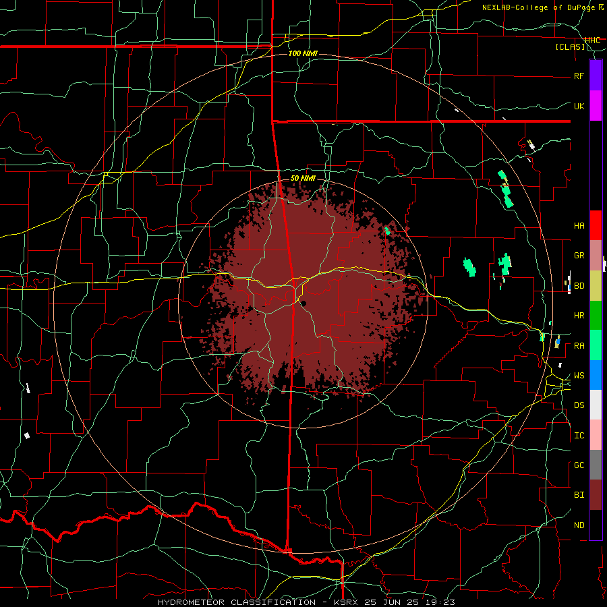Click the ND legend label
The height and width of the screenshot is (607, 607).
coord(579,525)
